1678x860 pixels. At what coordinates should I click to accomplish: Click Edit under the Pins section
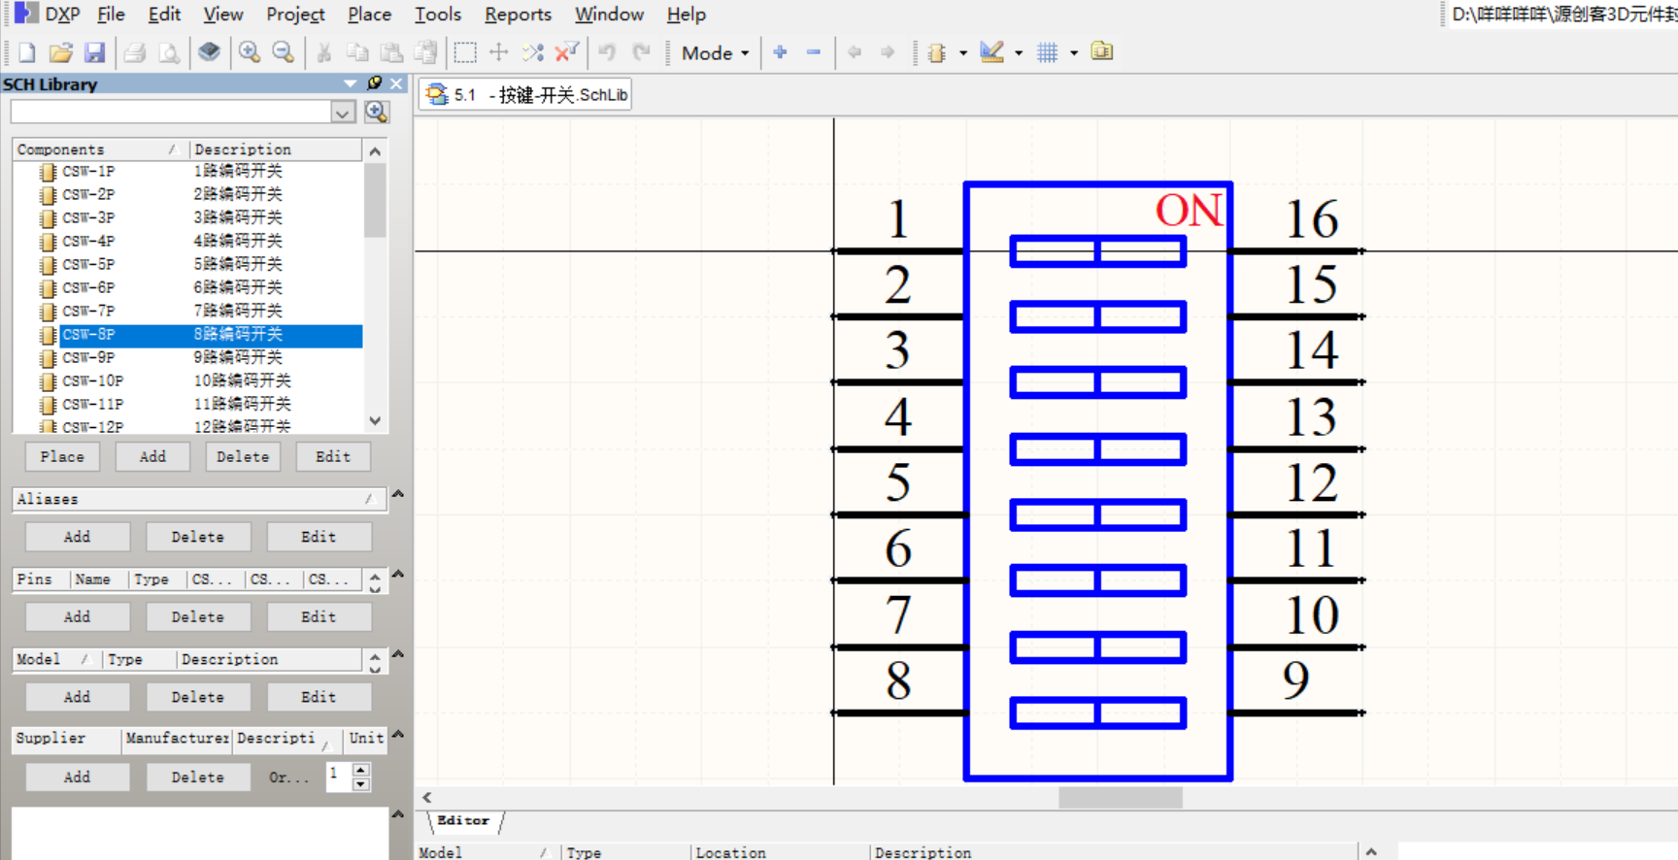[x=319, y=616]
